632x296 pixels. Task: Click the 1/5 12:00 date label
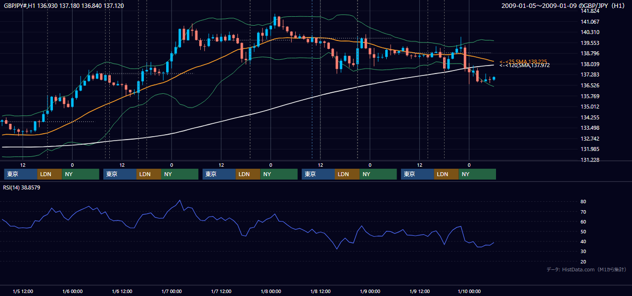tap(23, 291)
